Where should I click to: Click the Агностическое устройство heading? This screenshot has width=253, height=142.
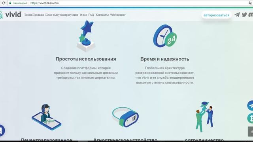tap(125, 139)
